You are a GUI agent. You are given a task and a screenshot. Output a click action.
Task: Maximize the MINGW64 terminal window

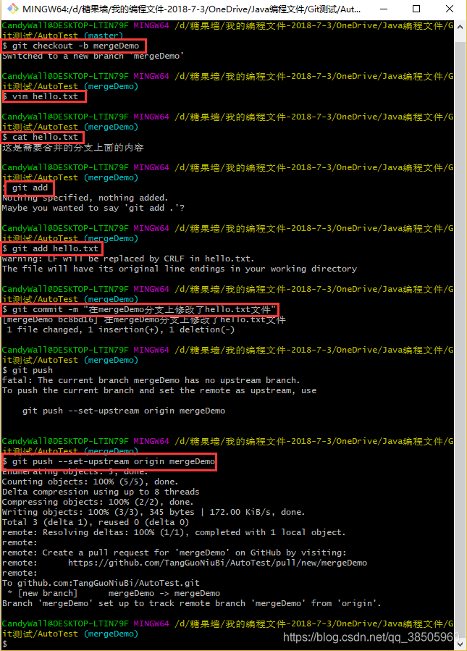416,9
